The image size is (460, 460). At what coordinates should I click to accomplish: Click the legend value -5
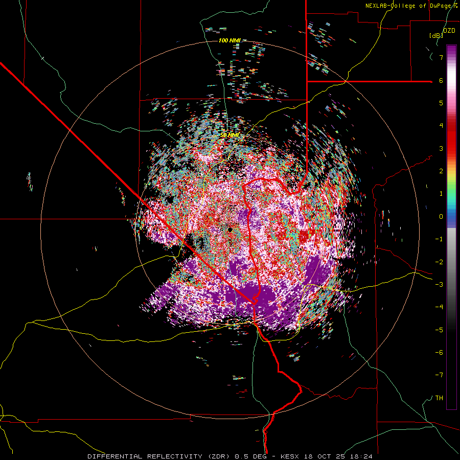click(439, 330)
